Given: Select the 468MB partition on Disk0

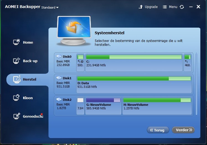Looking at the screenshot, I should [x=188, y=63].
